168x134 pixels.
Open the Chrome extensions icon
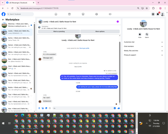pos(153,8)
